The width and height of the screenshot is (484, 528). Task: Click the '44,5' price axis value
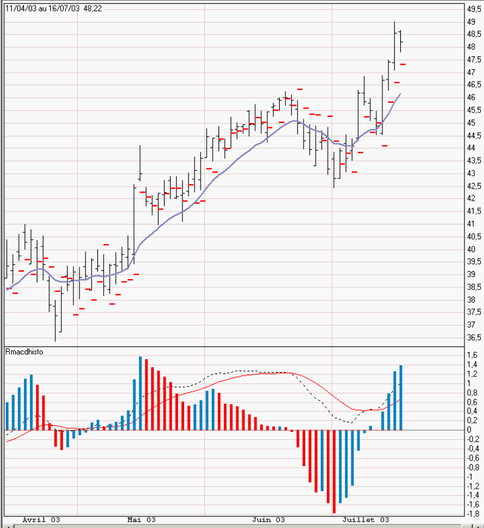point(474,135)
